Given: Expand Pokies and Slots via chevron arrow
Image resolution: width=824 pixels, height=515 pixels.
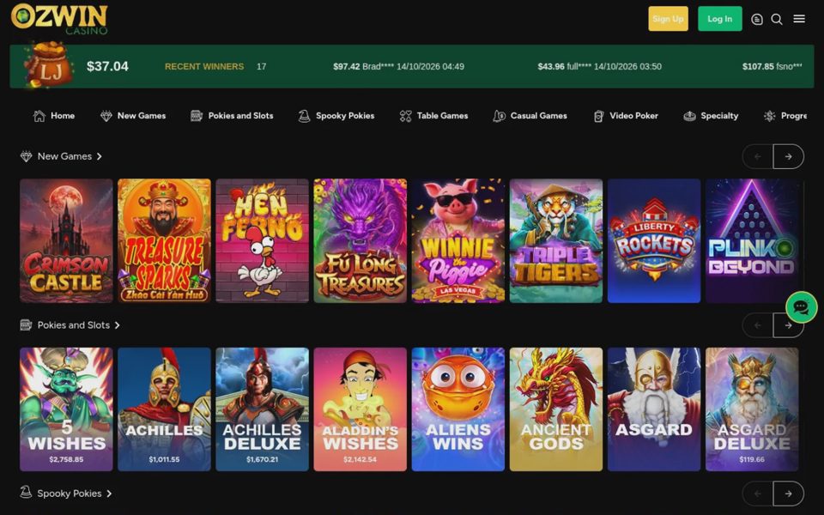Looking at the screenshot, I should (118, 325).
